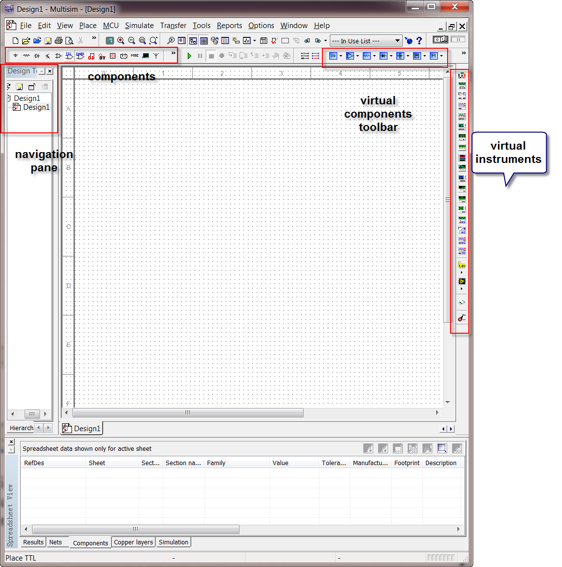The width and height of the screenshot is (562, 567).
Task: Create a new design file
Action: [x=16, y=40]
